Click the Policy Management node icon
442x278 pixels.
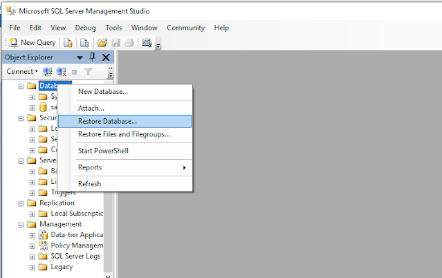coord(44,245)
